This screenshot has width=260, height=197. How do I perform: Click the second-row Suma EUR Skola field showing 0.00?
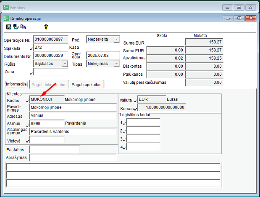point(165,50)
